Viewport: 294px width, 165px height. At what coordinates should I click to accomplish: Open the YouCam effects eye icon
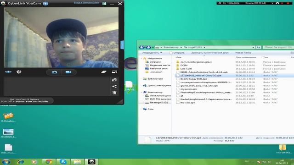[x=8, y=72]
